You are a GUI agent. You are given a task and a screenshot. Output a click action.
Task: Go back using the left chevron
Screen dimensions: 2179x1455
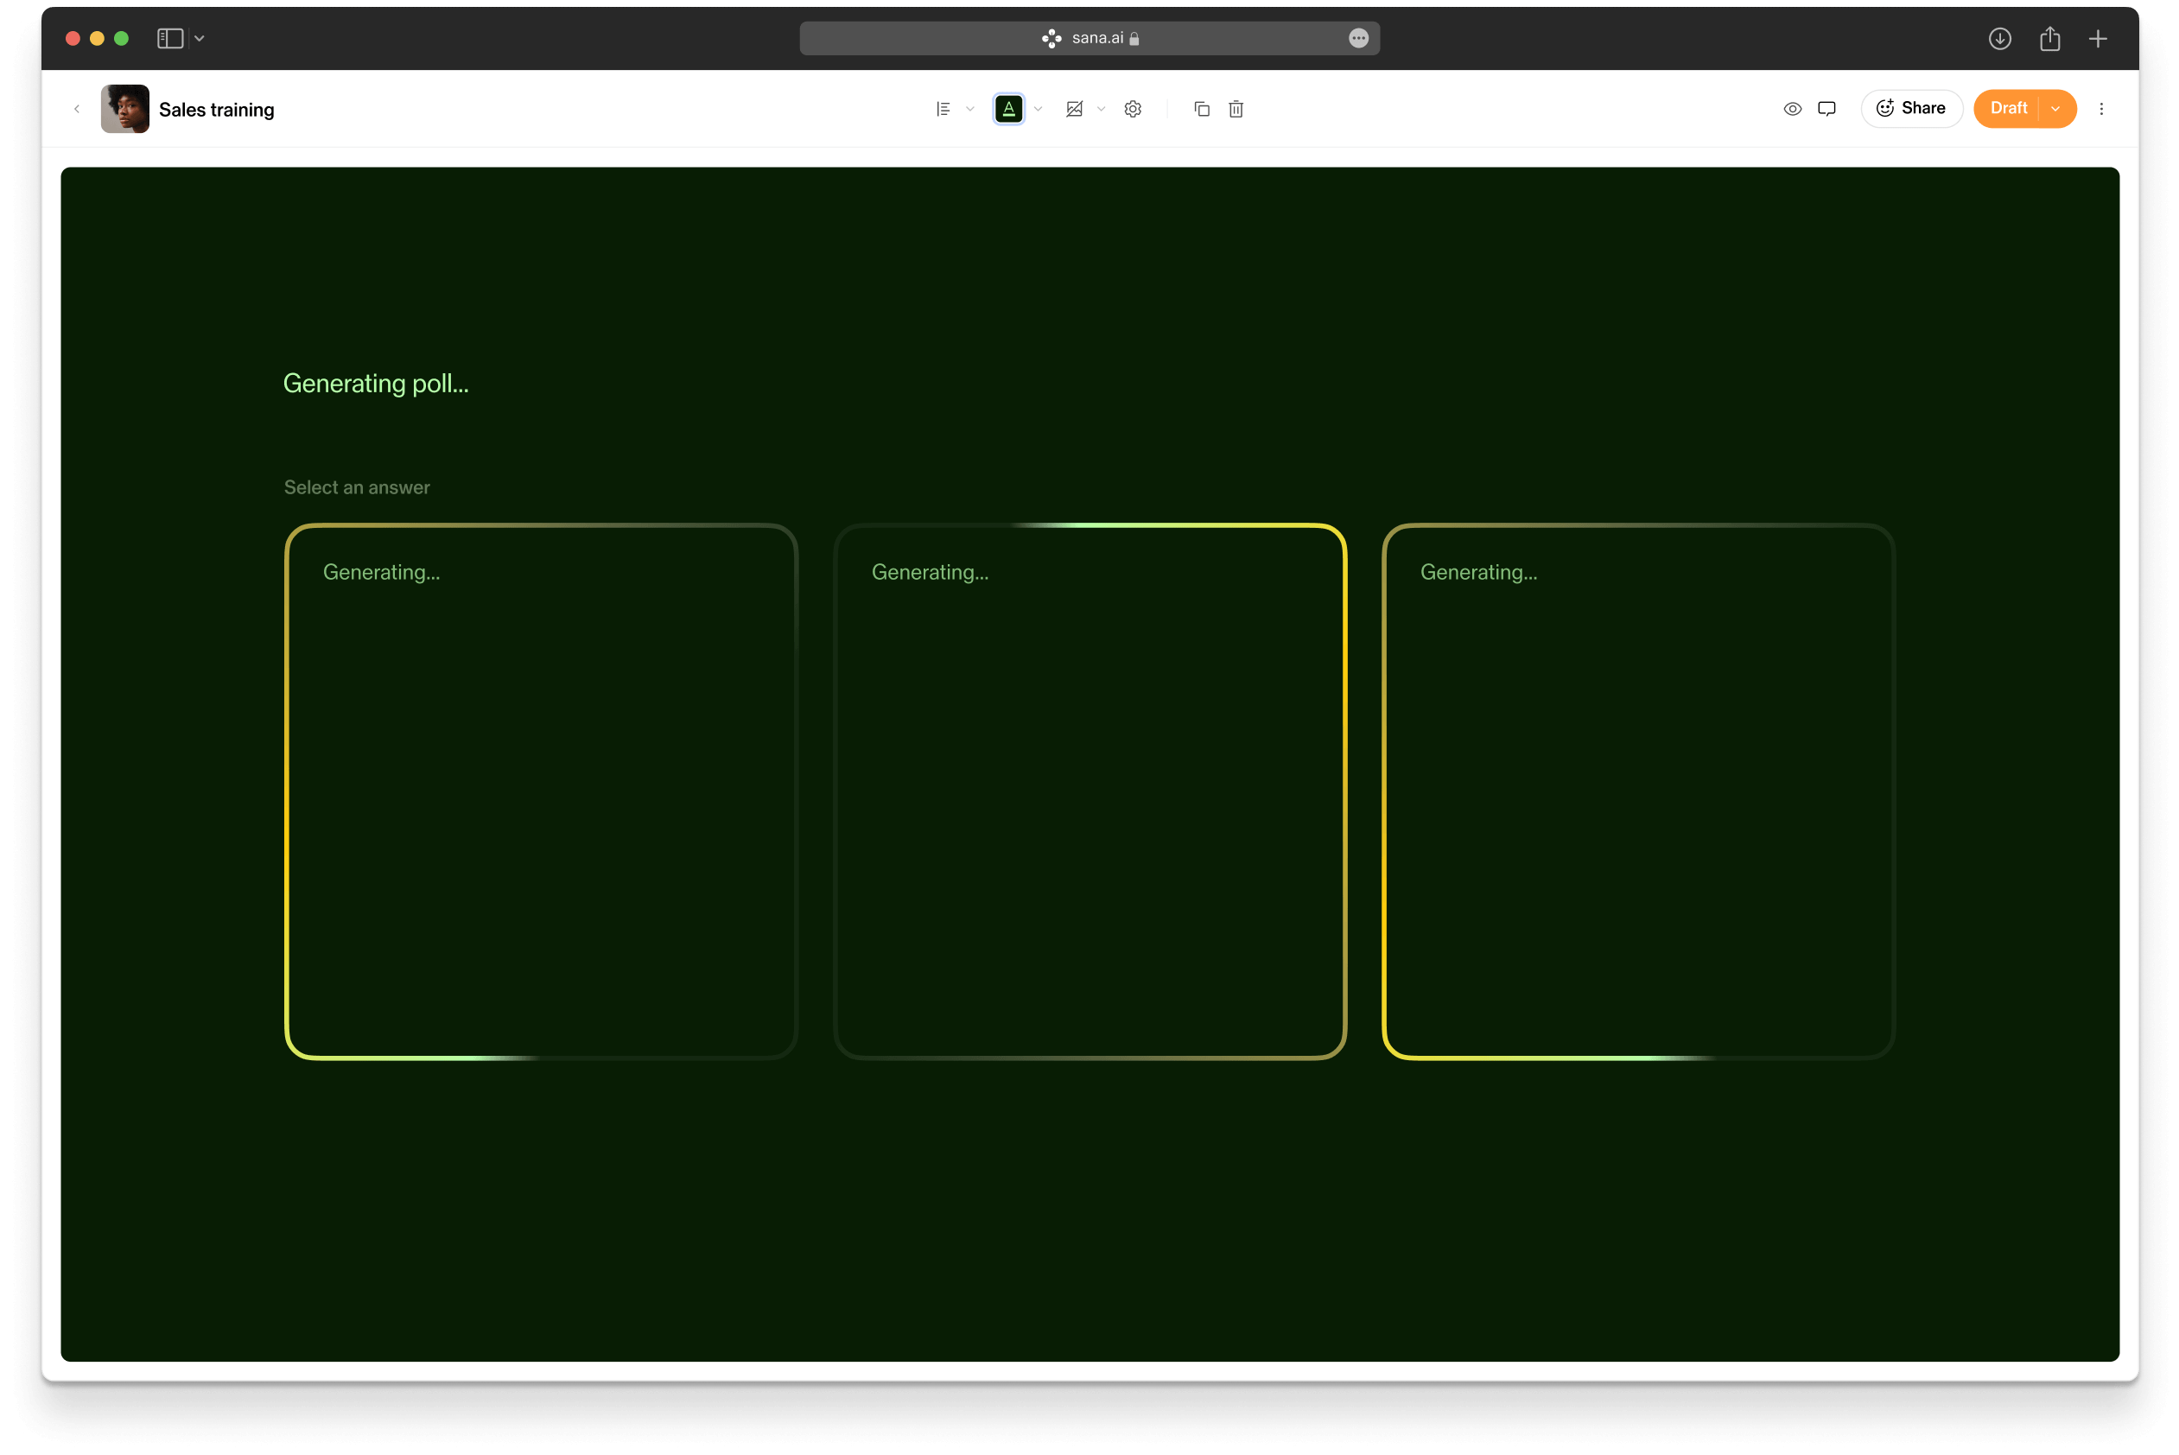[x=77, y=109]
